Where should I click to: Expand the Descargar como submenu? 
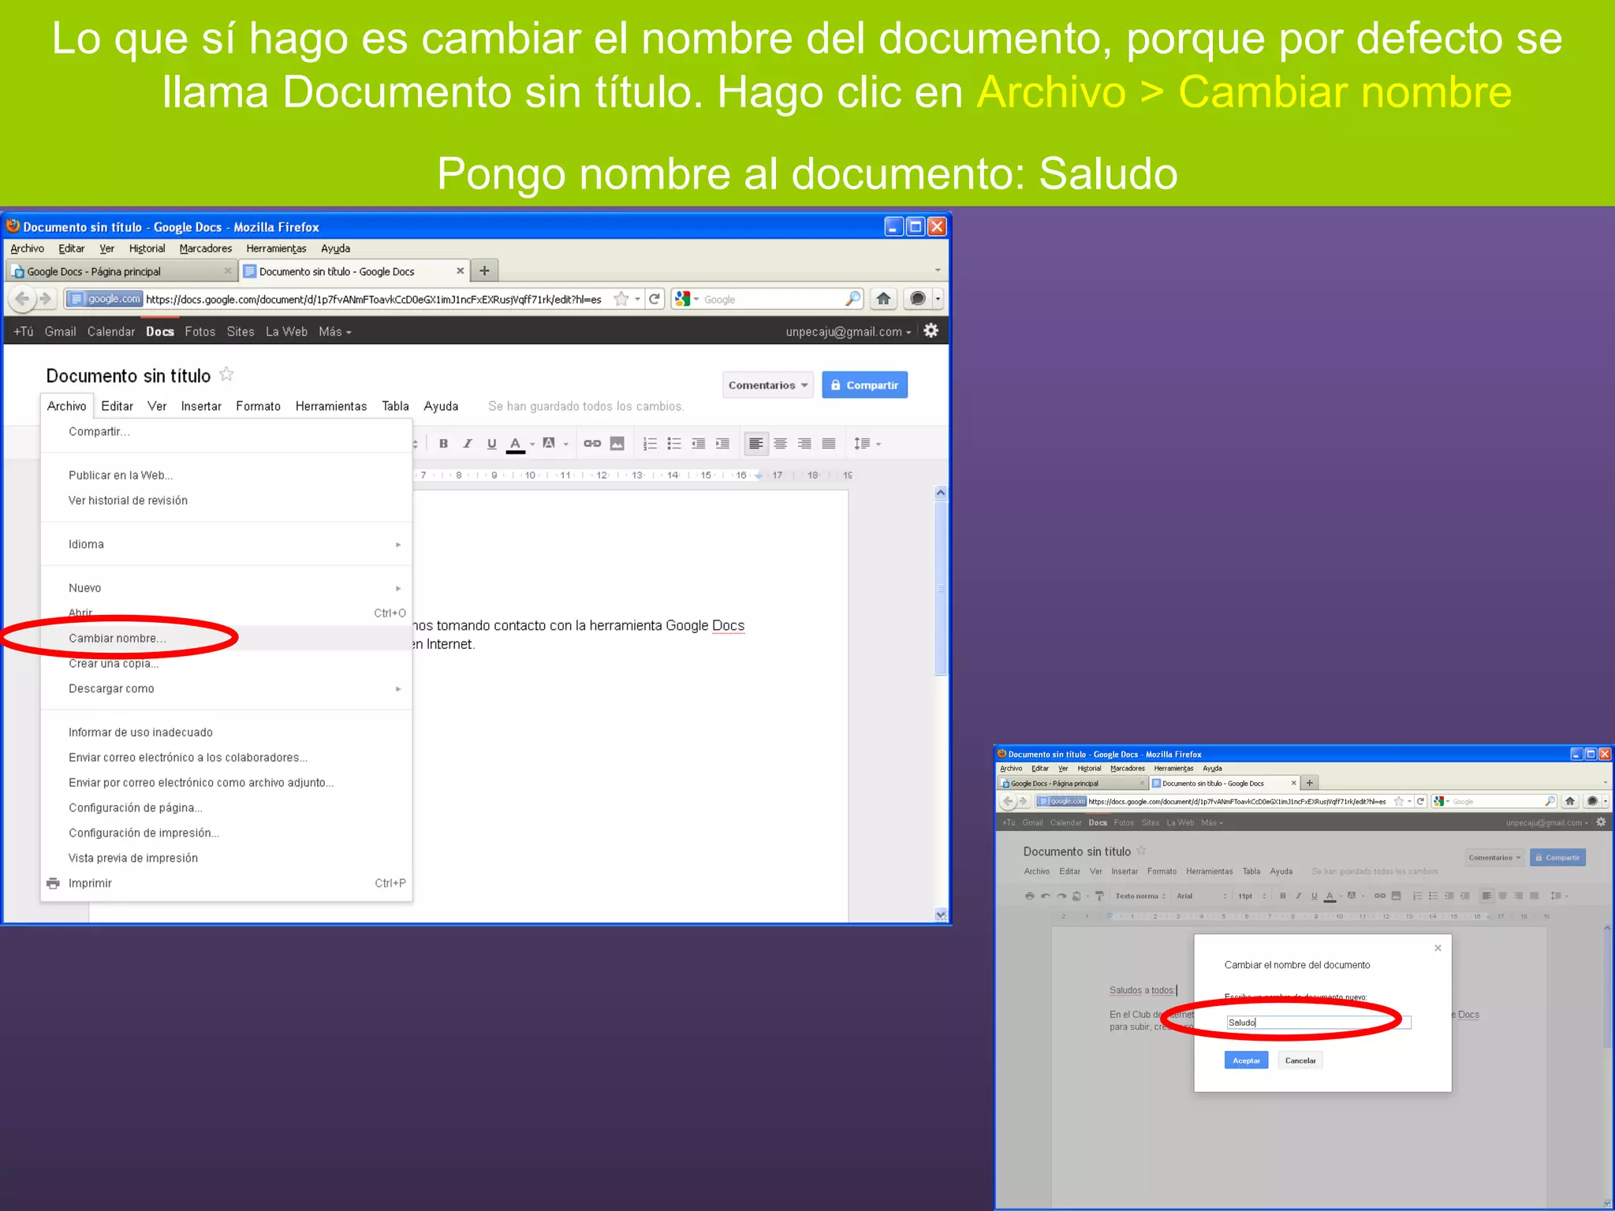pos(226,689)
